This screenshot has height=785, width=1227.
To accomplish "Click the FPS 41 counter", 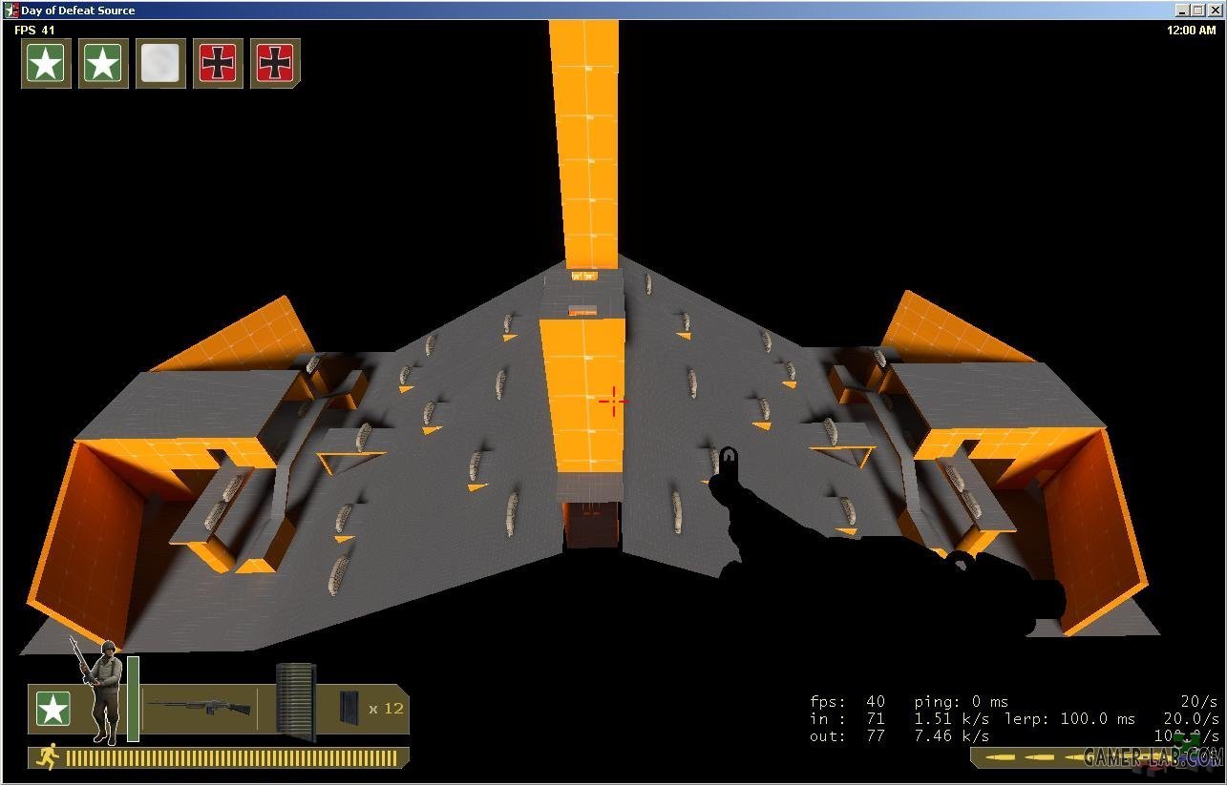I will point(34,31).
